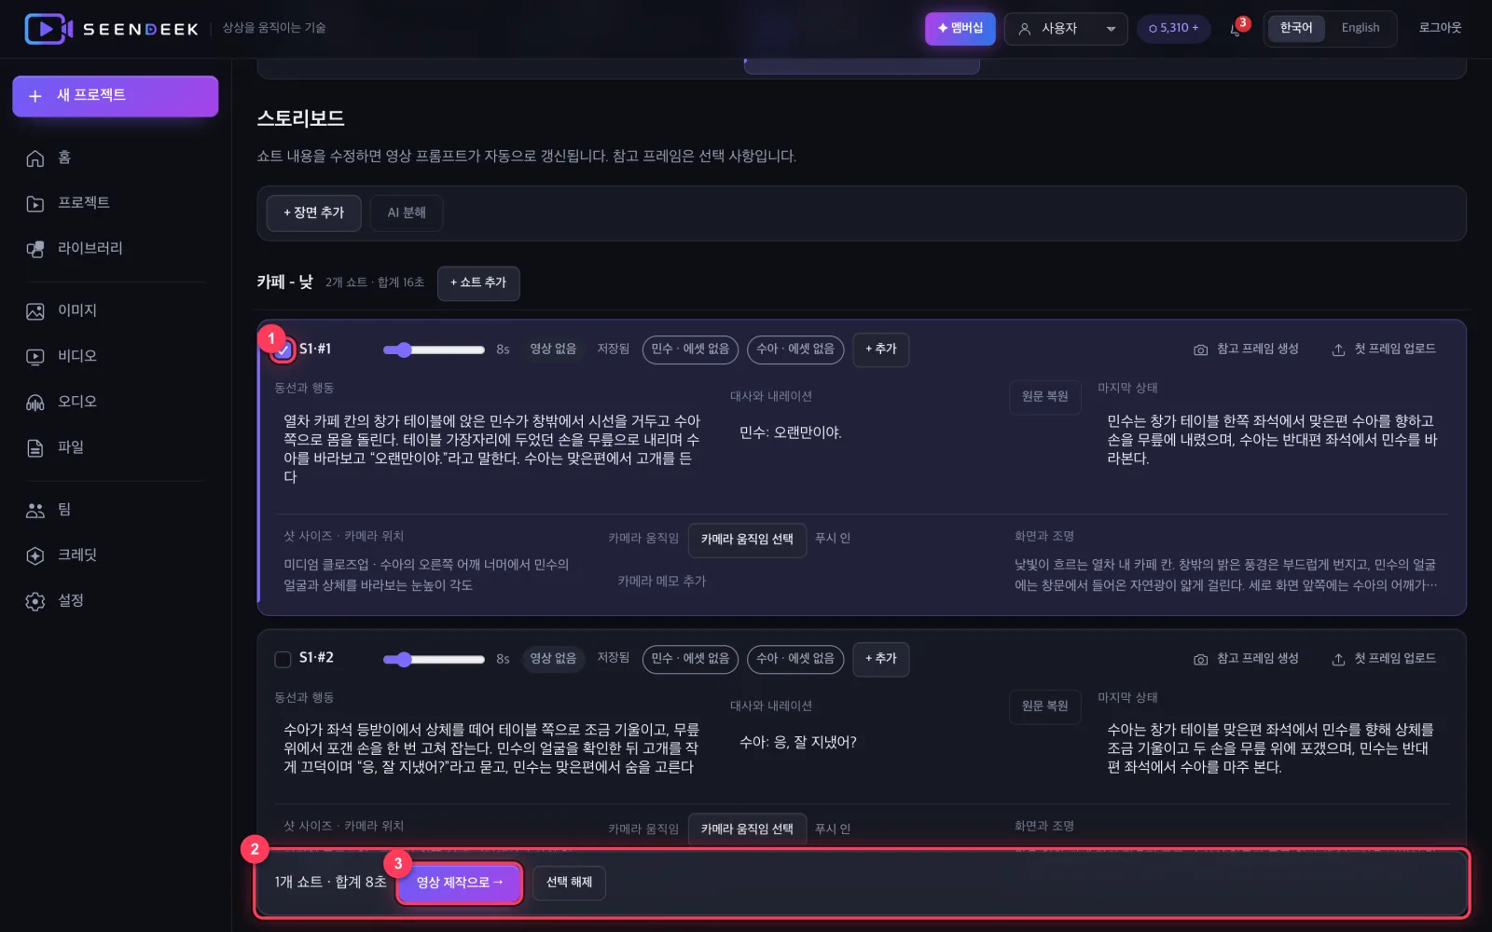Image resolution: width=1492 pixels, height=932 pixels.
Task: Adjust S1·#2 duration slider
Action: coord(434,660)
